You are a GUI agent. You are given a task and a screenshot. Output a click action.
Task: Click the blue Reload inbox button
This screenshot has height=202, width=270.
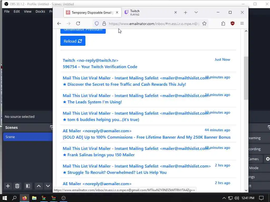[x=73, y=41]
